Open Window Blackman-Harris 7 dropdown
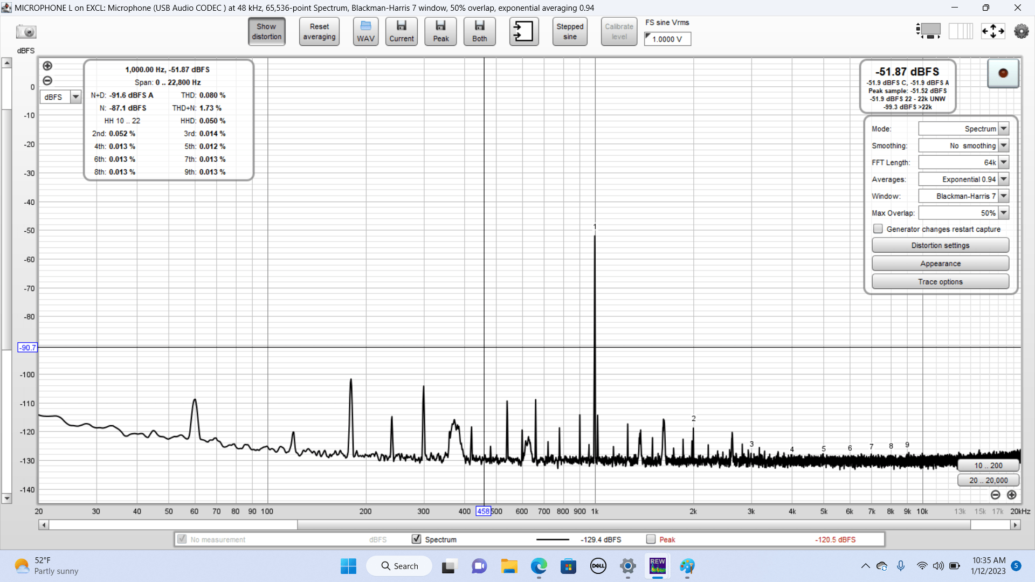Screen dimensions: 1035x582 963,196
